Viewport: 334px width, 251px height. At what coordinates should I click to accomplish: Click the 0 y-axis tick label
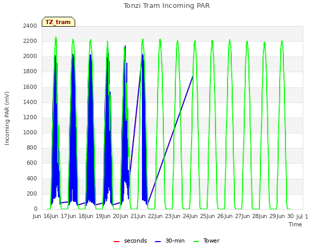[35, 209]
